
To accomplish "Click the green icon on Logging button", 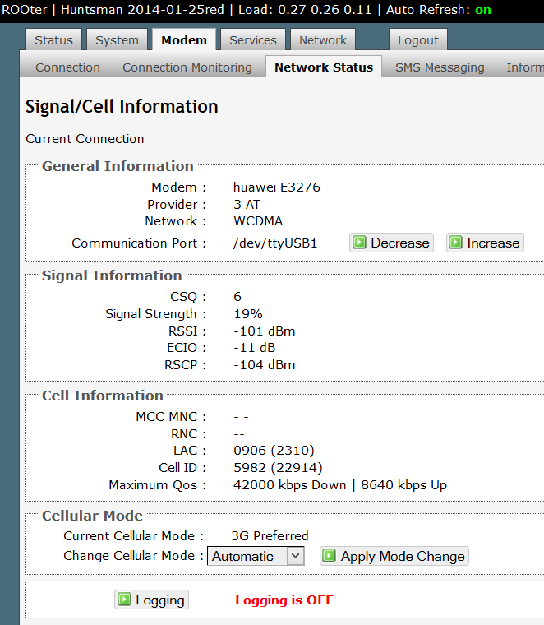I will [124, 599].
